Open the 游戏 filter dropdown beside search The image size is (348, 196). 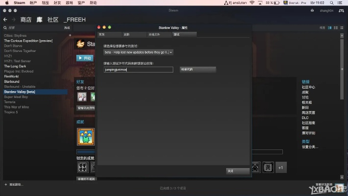[67, 28]
